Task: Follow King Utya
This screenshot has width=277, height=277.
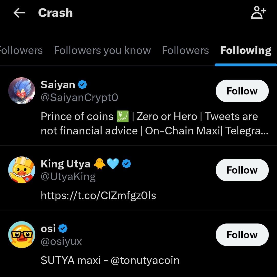Action: pos(242,170)
